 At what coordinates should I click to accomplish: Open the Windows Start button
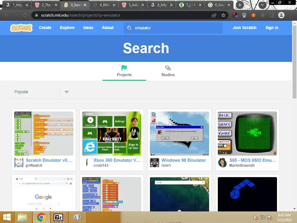tap(7, 217)
